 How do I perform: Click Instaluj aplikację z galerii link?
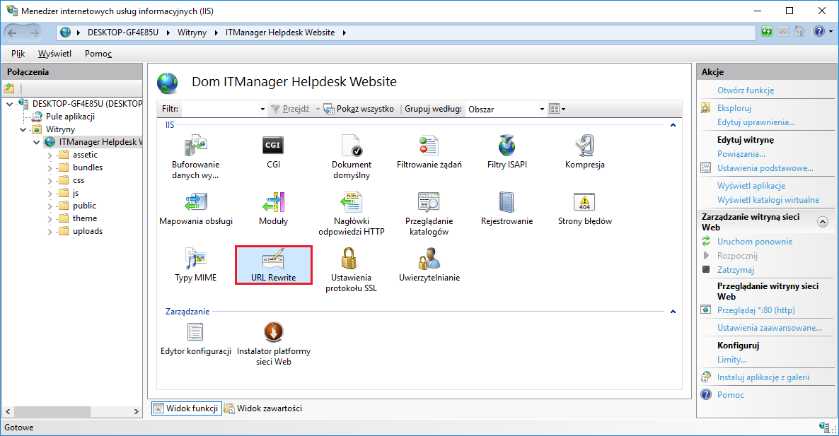click(763, 377)
